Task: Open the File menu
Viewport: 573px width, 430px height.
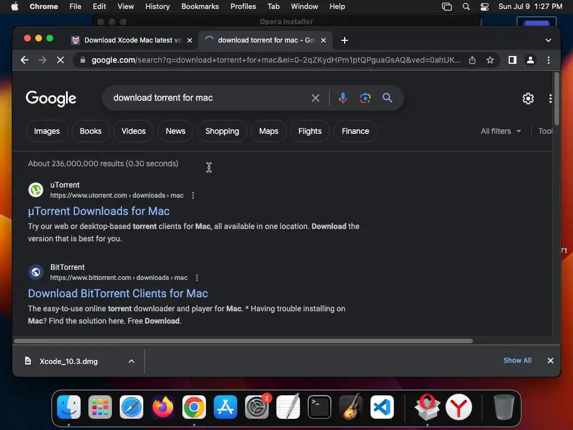Action: 76,7
